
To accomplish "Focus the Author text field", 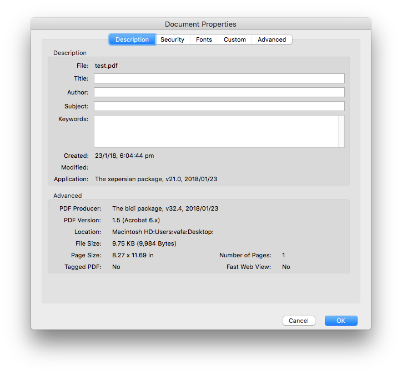I will 219,92.
